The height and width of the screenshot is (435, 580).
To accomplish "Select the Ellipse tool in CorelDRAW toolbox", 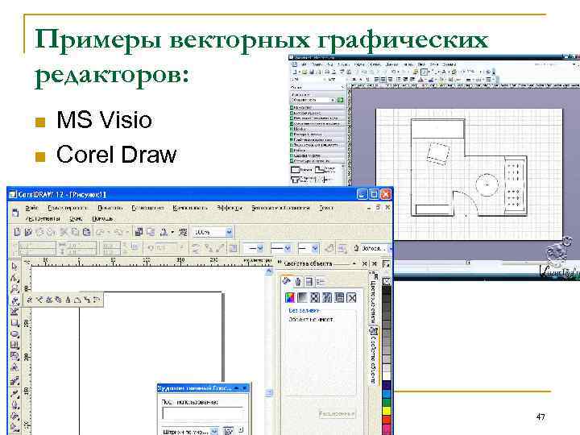I will [14, 334].
